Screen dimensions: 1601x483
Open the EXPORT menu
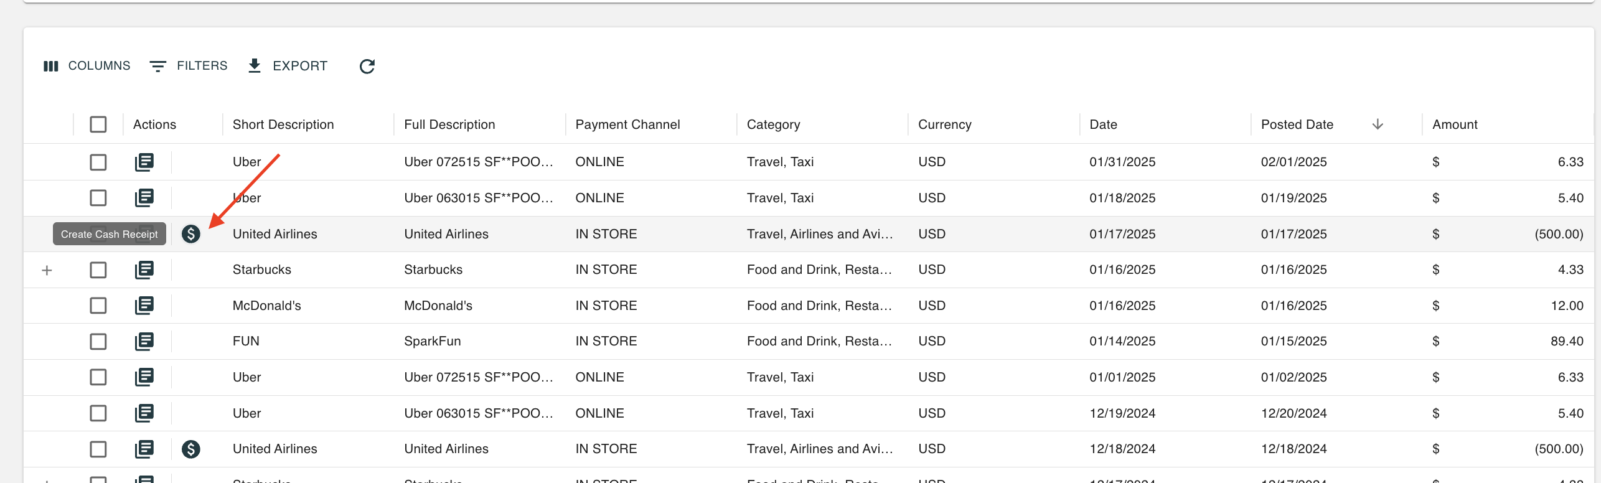(288, 66)
